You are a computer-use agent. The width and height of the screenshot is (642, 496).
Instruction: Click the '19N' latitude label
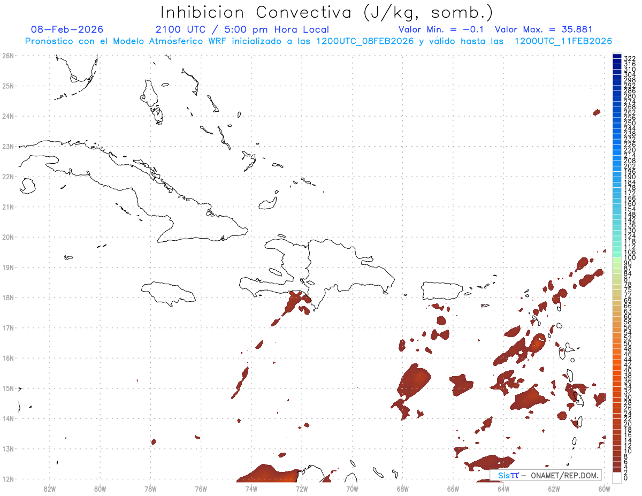[x=8, y=267]
